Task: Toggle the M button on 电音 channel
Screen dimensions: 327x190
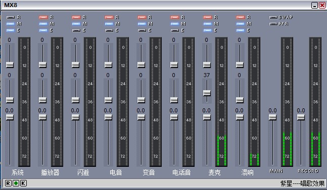Action: [109, 24]
